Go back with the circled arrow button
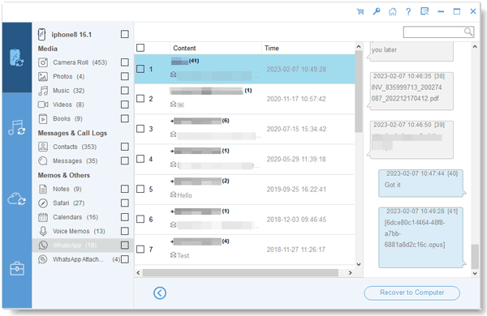Viewport: 487px width, 316px height. pyautogui.click(x=160, y=293)
